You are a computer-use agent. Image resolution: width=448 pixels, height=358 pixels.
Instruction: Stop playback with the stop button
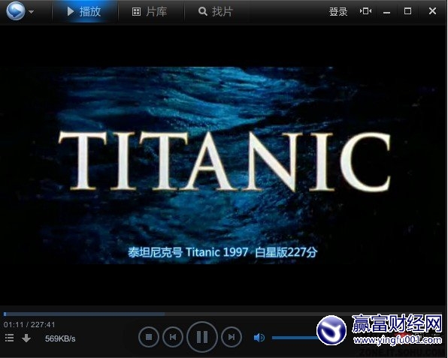[149, 338]
